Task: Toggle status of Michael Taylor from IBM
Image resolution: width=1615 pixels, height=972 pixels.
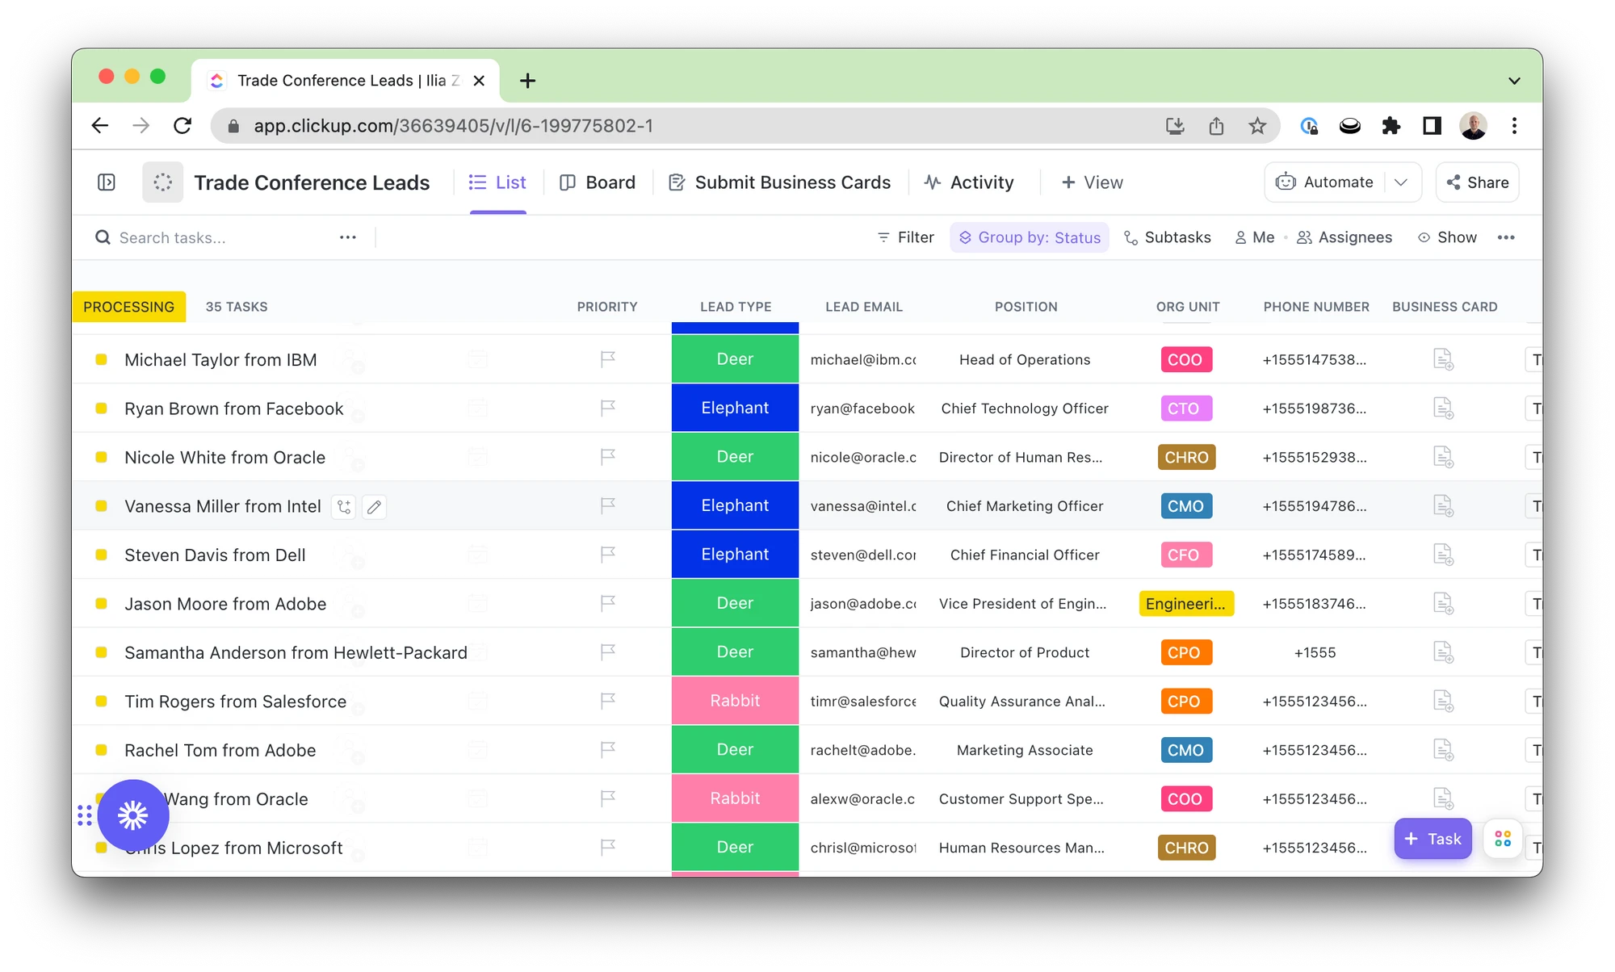Action: pos(101,359)
